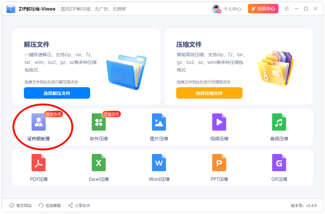Open the 音频压缩 audio compression icon
The image size is (325, 214).
(x=279, y=122)
